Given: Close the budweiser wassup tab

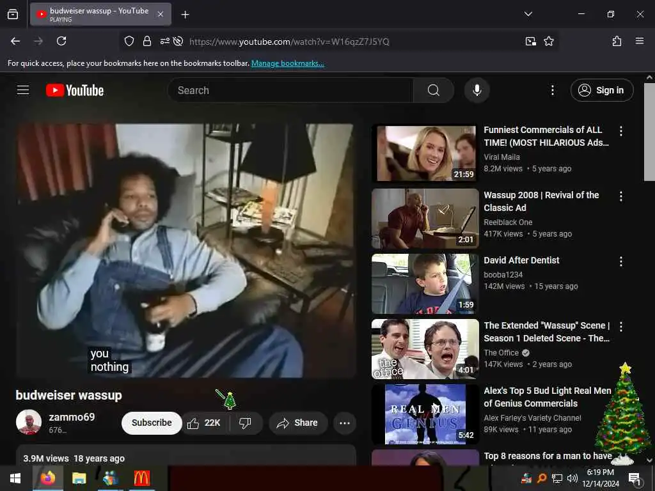Looking at the screenshot, I should [161, 14].
